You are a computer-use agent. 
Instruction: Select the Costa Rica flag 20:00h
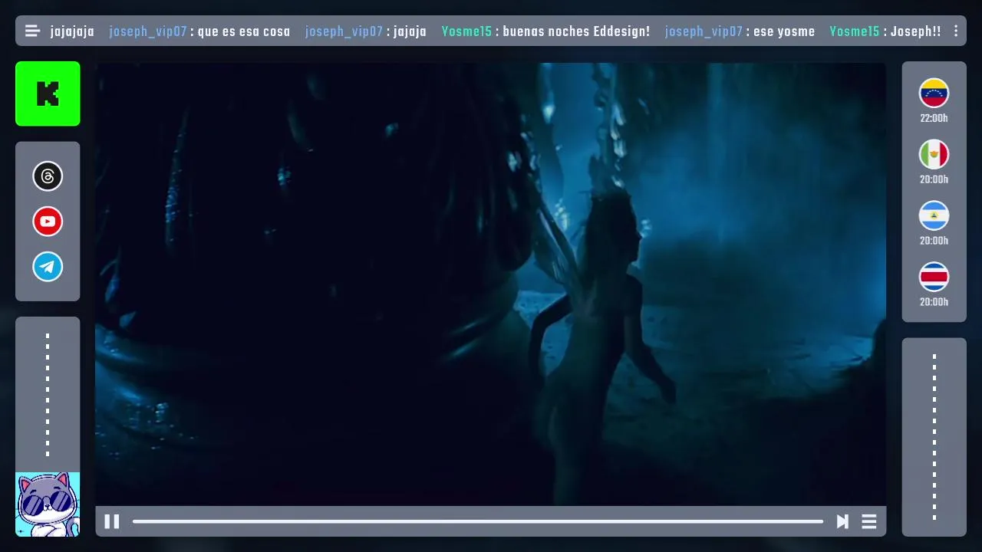click(934, 277)
